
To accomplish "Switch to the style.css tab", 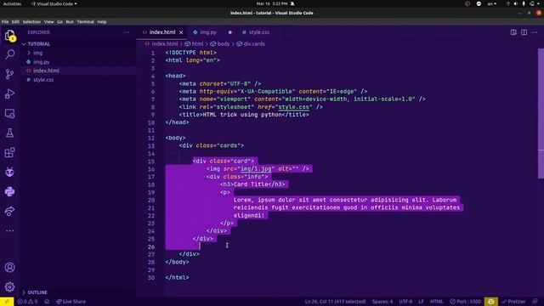I will 259,32.
